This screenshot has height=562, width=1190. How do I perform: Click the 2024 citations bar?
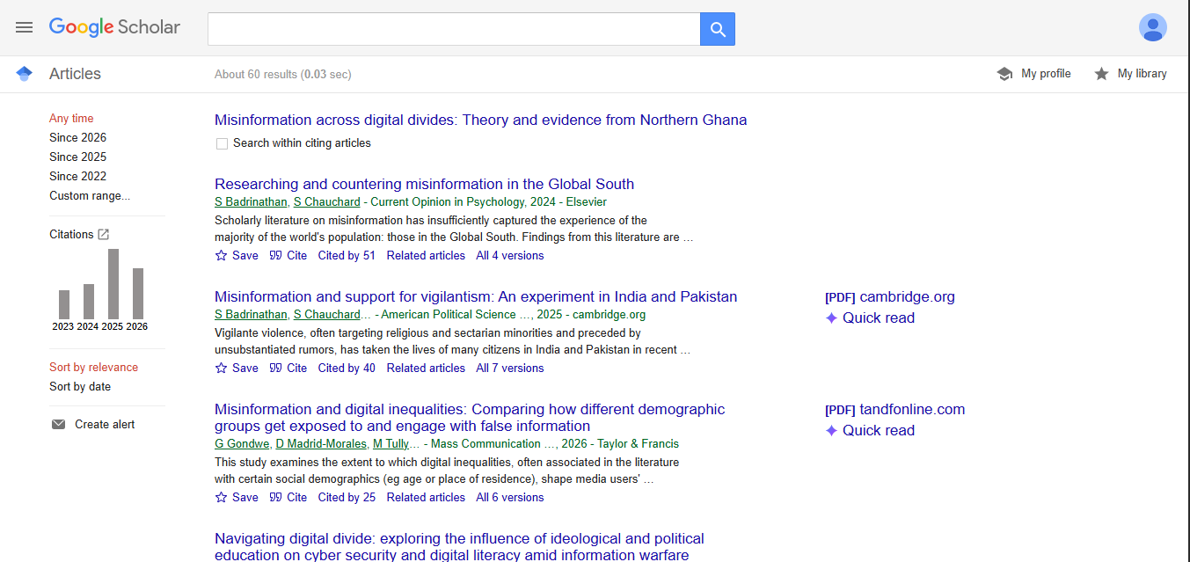click(89, 301)
